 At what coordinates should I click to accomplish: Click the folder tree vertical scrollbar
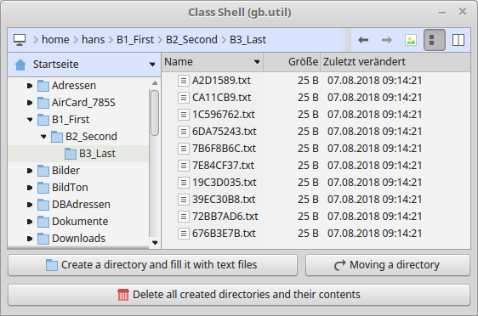(155, 113)
